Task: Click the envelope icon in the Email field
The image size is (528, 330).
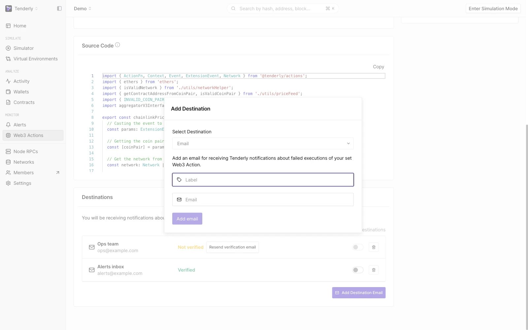Action: [179, 200]
